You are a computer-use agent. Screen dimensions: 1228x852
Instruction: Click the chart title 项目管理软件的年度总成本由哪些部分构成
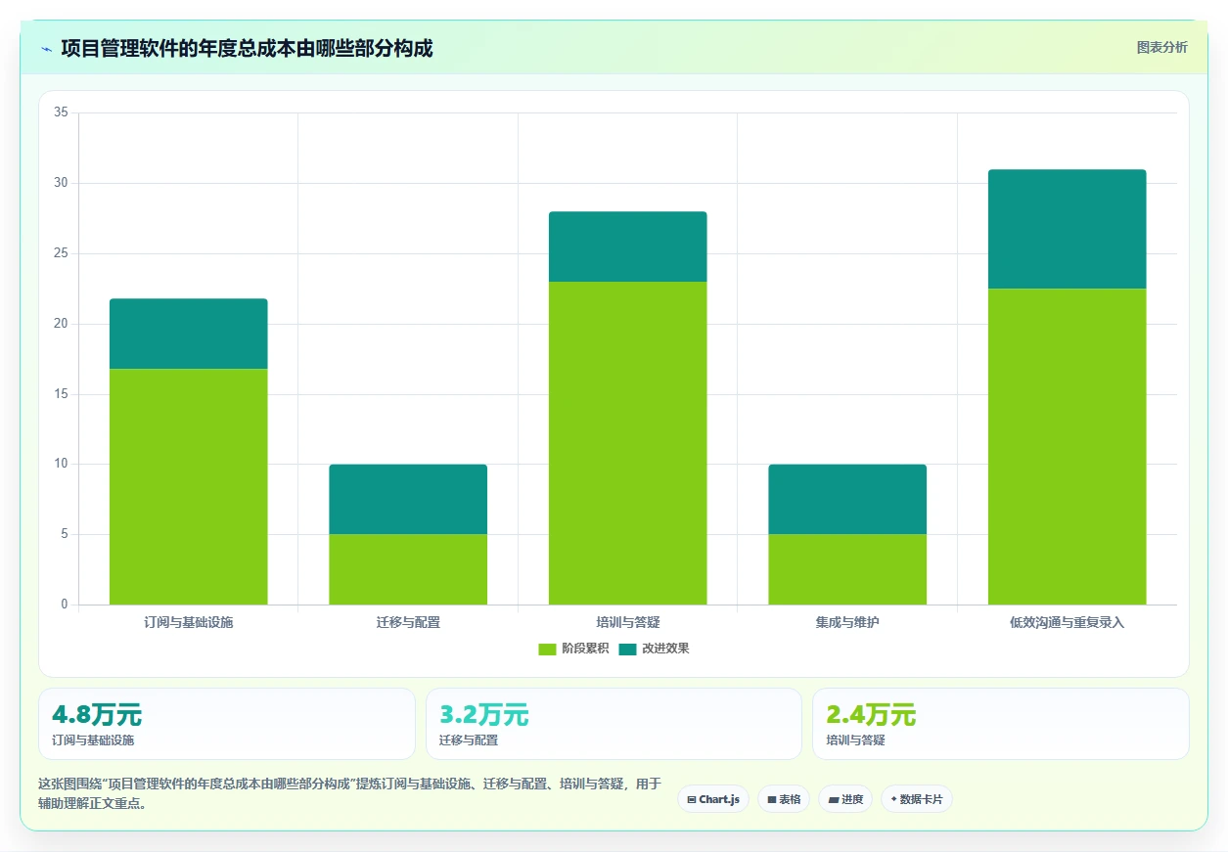click(247, 48)
